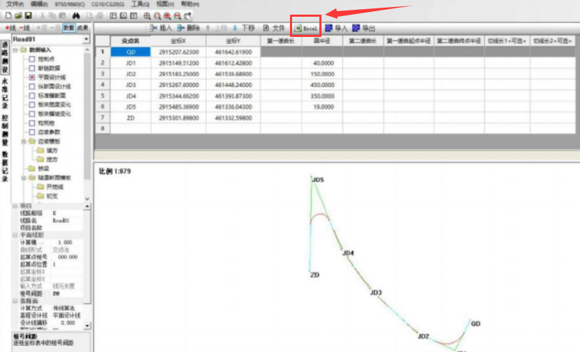Click the 文件 button in table toolbar
This screenshot has height=352, width=580.
(x=274, y=29)
